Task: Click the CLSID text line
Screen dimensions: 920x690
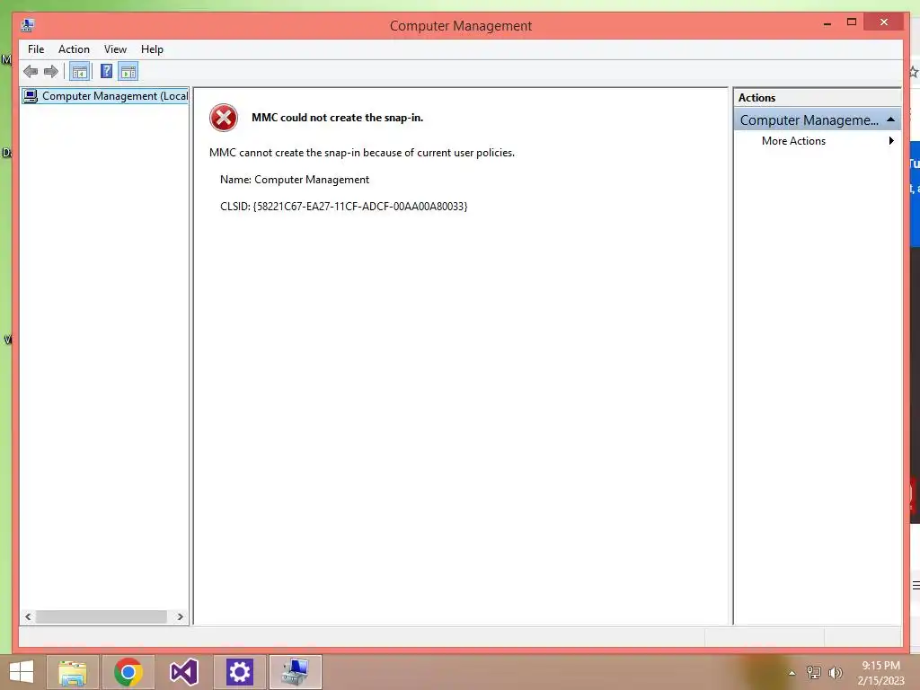Action: click(x=344, y=207)
